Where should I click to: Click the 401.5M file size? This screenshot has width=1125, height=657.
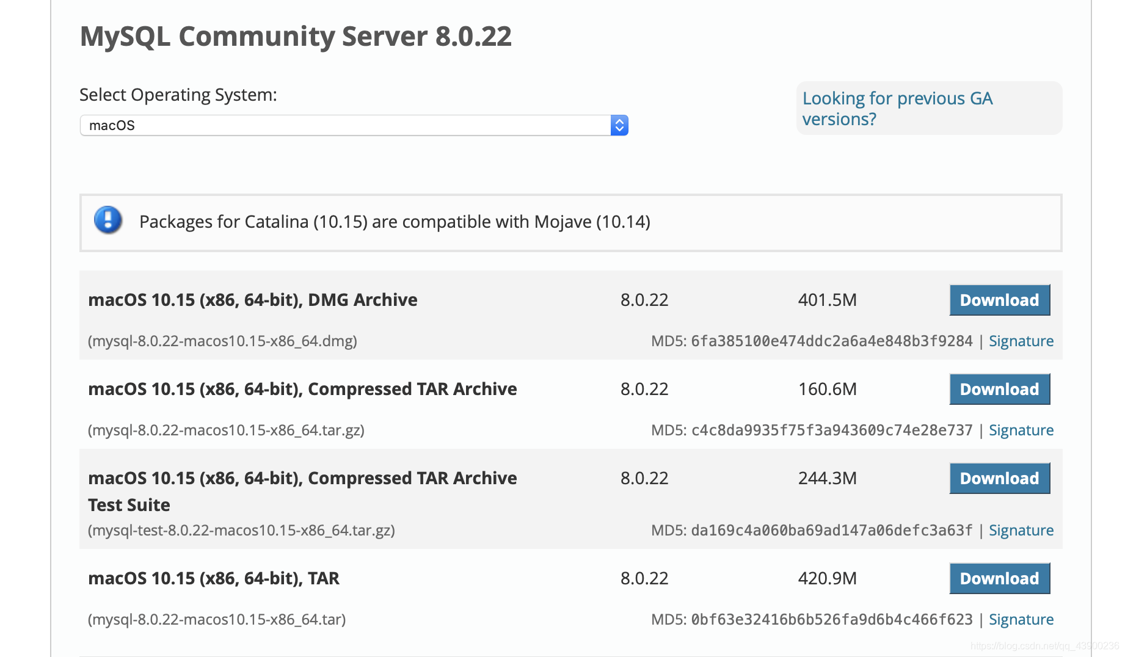828,300
